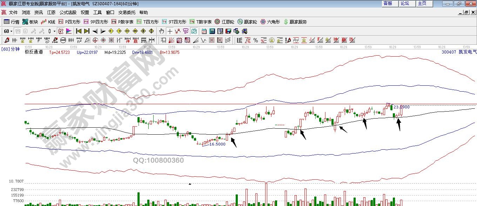Image resolution: width=477 pixels, height=206 pixels.
Task: Click the 23.0900 price label on chart
Action: pyautogui.click(x=401, y=107)
